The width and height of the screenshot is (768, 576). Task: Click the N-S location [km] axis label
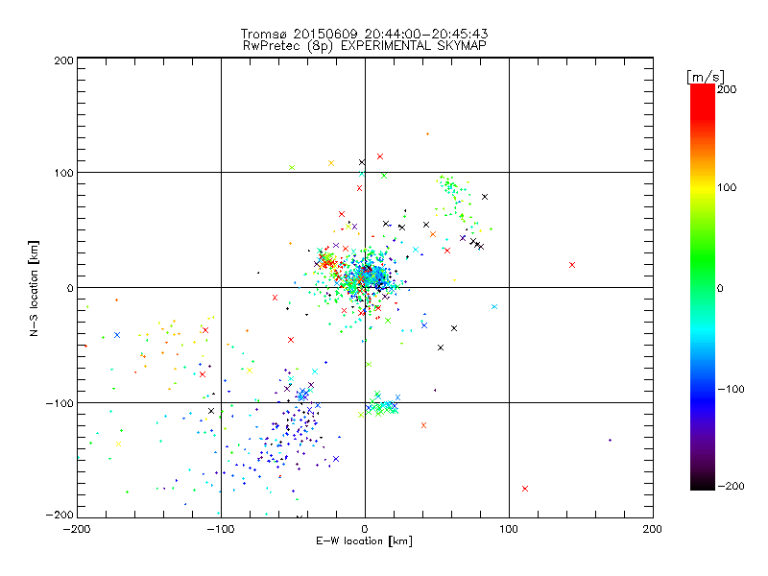click(34, 289)
